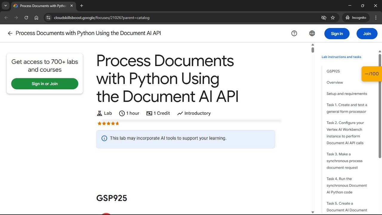The image size is (382, 215).
Task: Click the '1 hour' duration text
Action: [x=133, y=113]
